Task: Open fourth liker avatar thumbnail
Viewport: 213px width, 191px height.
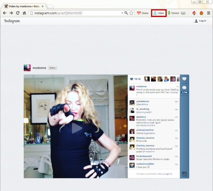Action: click(x=166, y=79)
